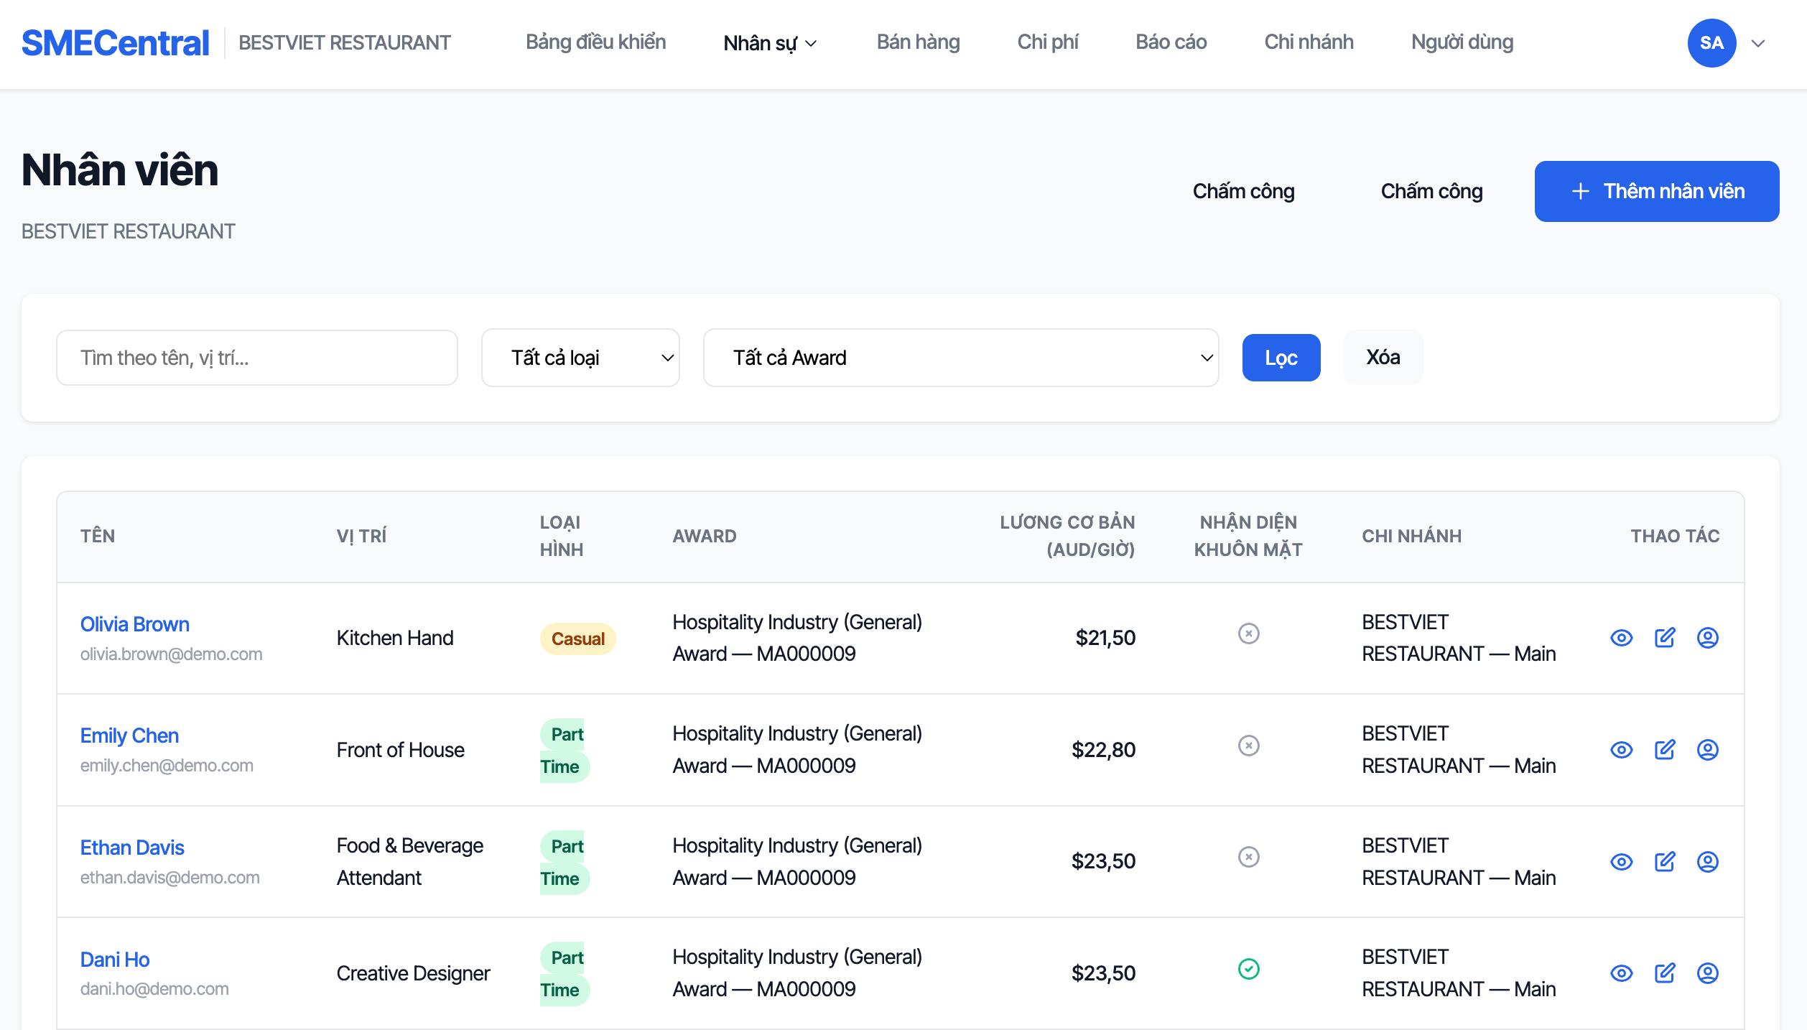Click Emily Chen's face recognition x status
This screenshot has width=1807, height=1030.
(x=1248, y=746)
